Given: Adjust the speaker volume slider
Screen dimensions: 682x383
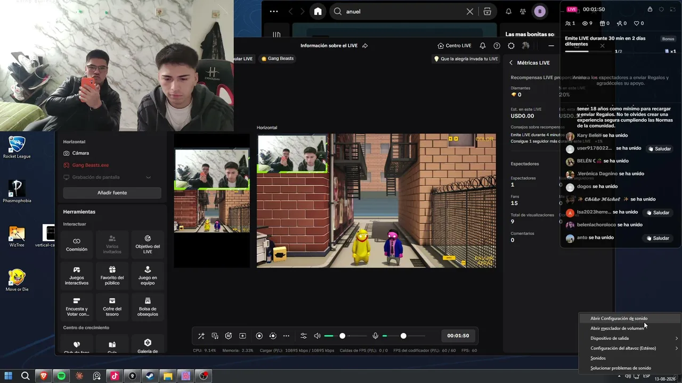Looking at the screenshot, I should 346,336.
